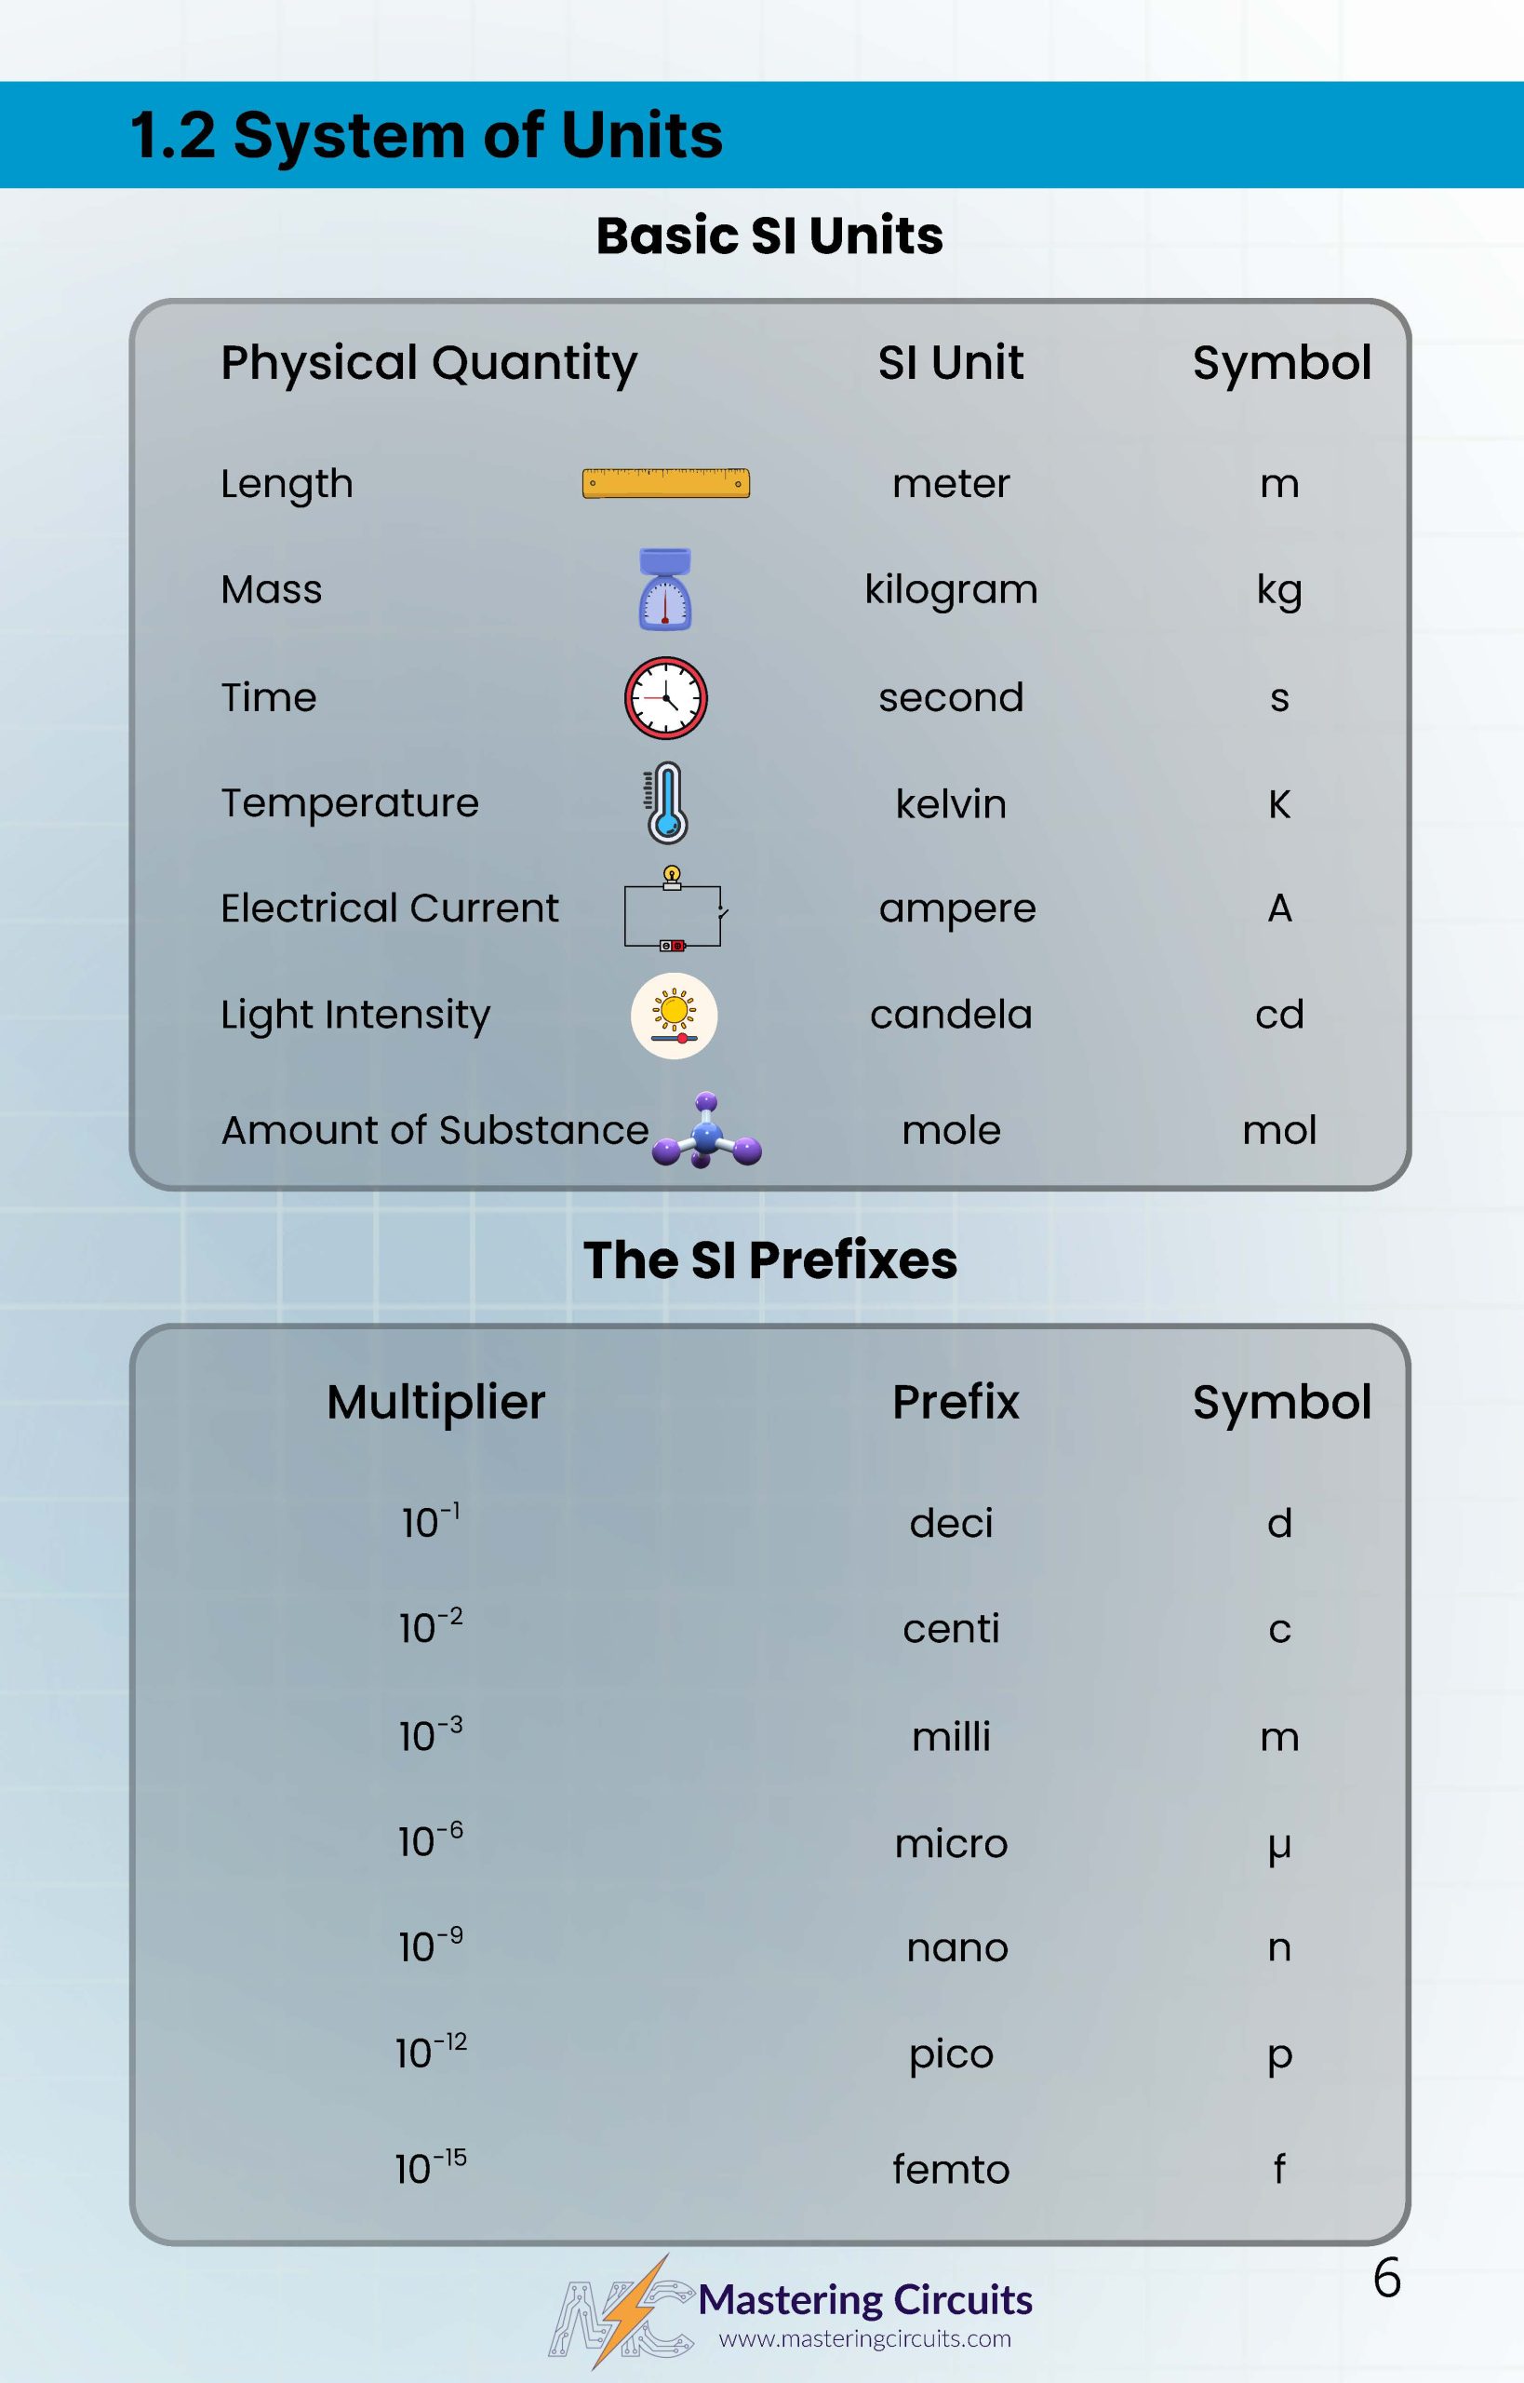Click the Mastering Circuits lightning logo

pos(622,2310)
